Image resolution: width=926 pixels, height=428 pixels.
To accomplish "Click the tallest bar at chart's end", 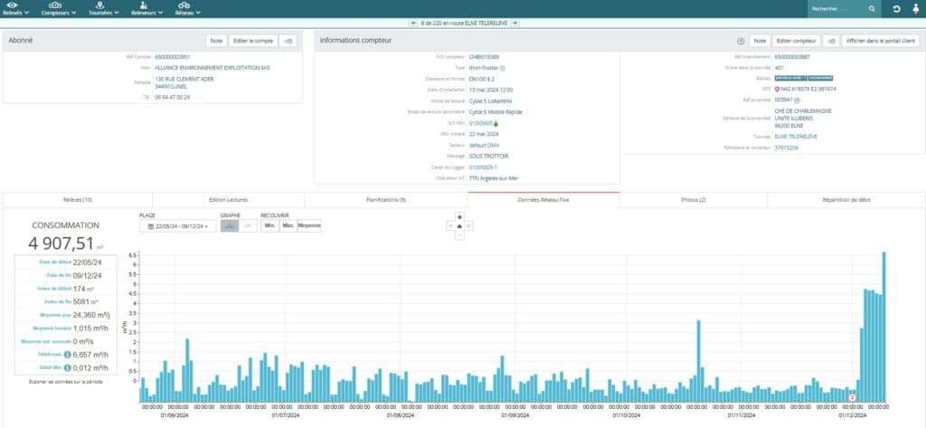I will pos(884,327).
